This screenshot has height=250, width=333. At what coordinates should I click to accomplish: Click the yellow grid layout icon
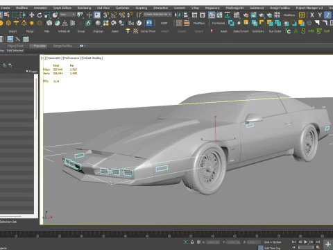(x=302, y=15)
